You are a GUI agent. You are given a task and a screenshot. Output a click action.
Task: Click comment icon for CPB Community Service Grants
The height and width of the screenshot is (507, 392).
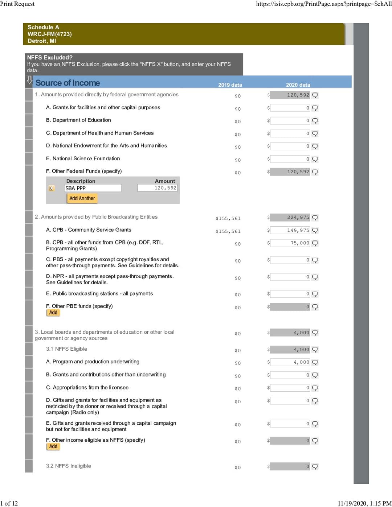click(x=315, y=231)
